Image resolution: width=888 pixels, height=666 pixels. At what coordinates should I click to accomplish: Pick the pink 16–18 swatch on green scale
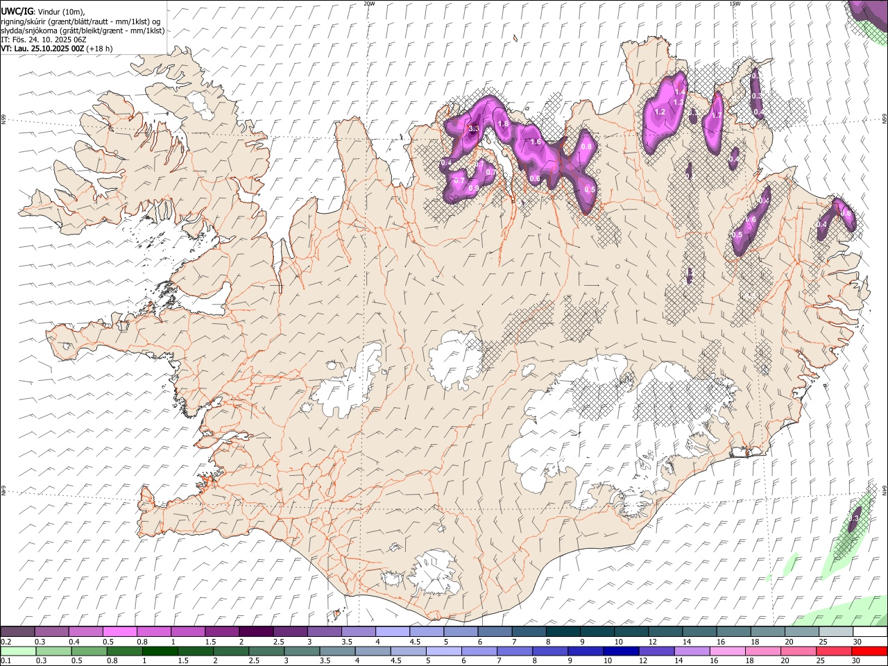[727, 651]
